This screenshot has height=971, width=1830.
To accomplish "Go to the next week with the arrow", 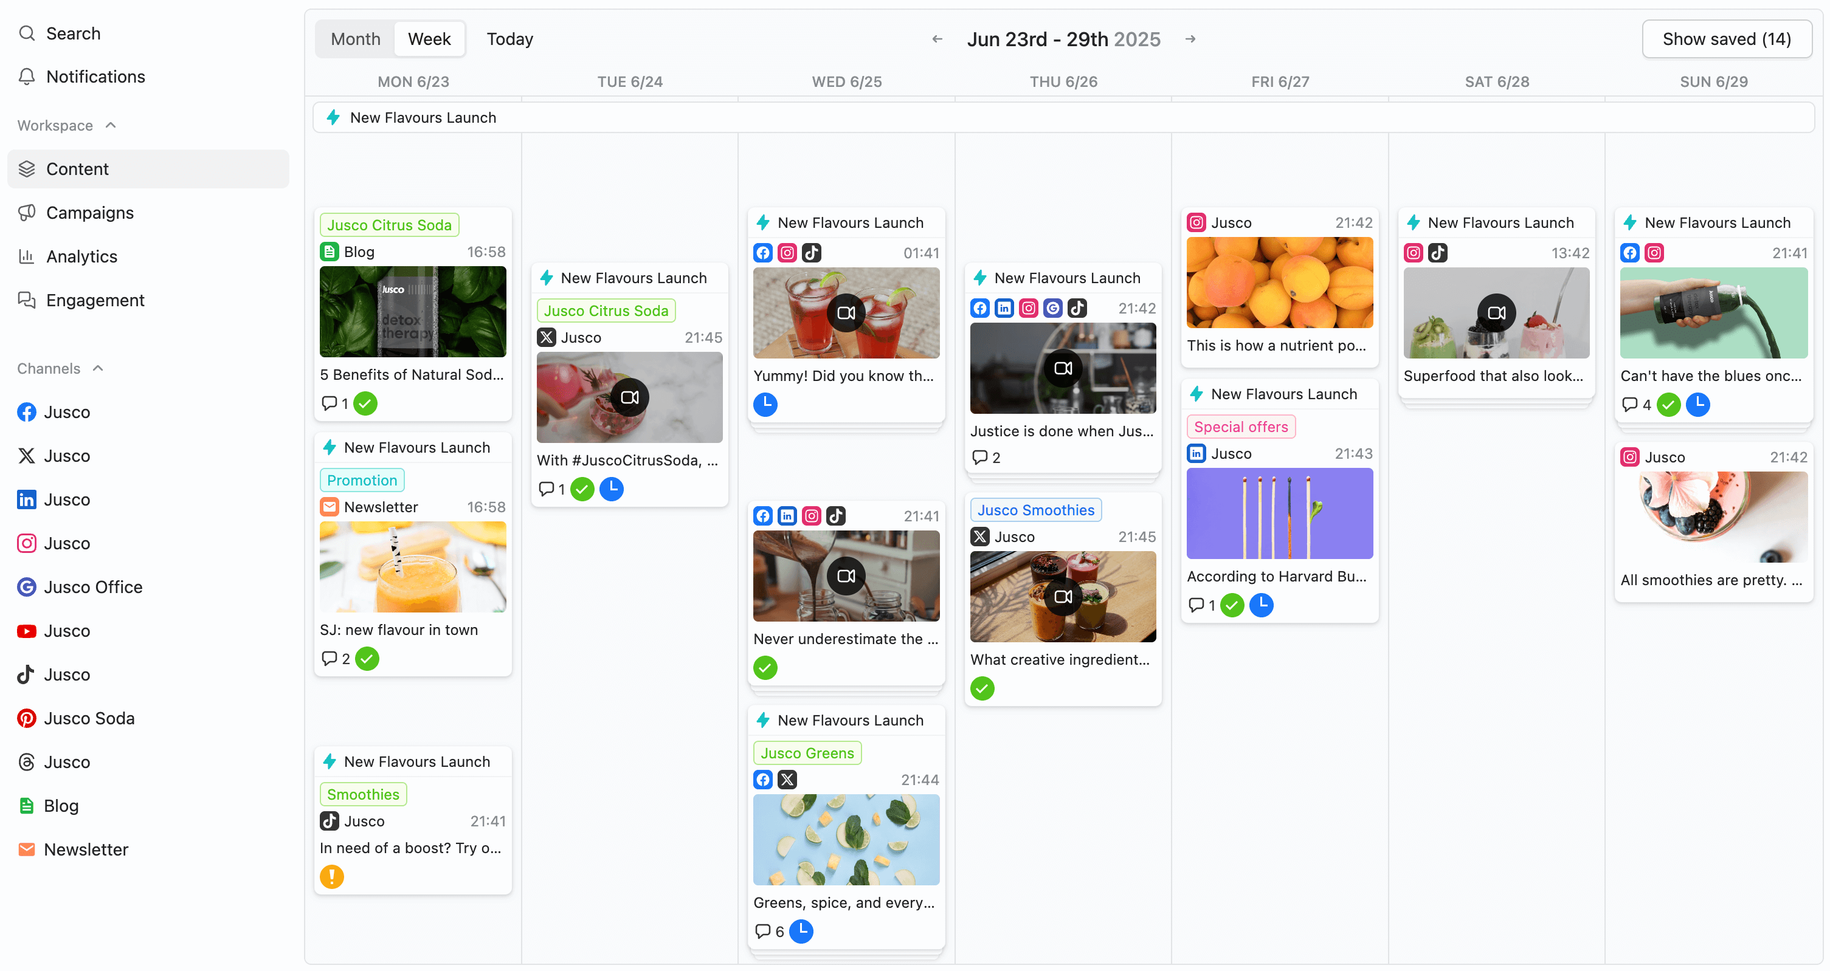I will click(1190, 39).
